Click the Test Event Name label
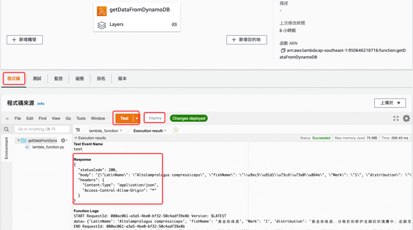 point(88,144)
